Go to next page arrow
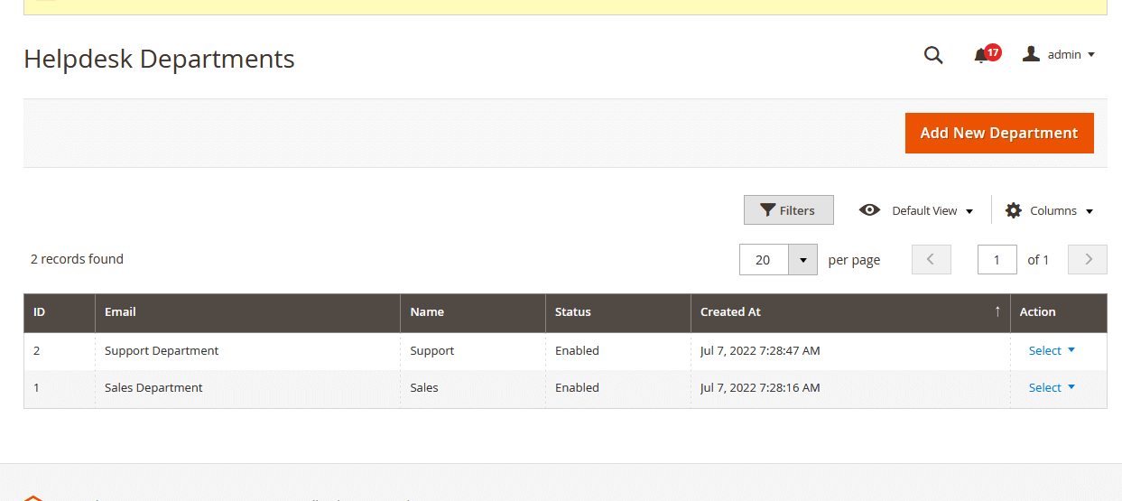This screenshot has height=501, width=1122. (x=1088, y=260)
